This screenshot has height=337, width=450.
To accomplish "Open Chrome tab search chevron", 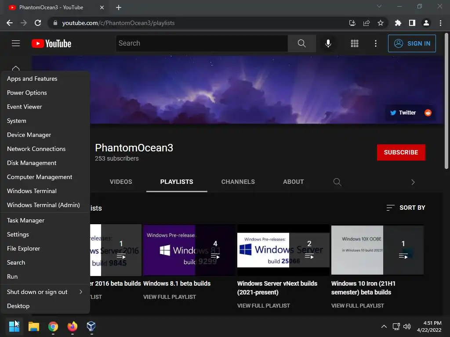I will coord(379,6).
